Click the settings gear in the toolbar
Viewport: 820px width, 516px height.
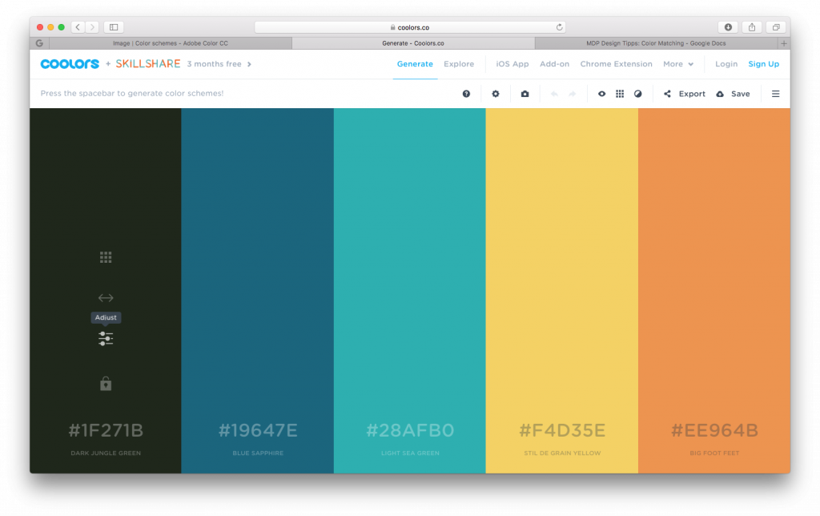pos(496,94)
